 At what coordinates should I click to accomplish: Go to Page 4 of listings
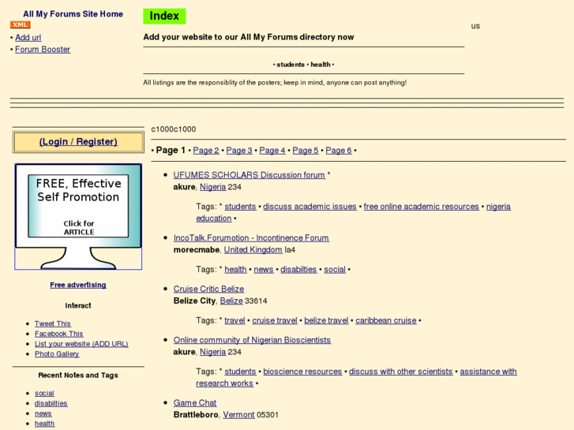pyautogui.click(x=272, y=151)
